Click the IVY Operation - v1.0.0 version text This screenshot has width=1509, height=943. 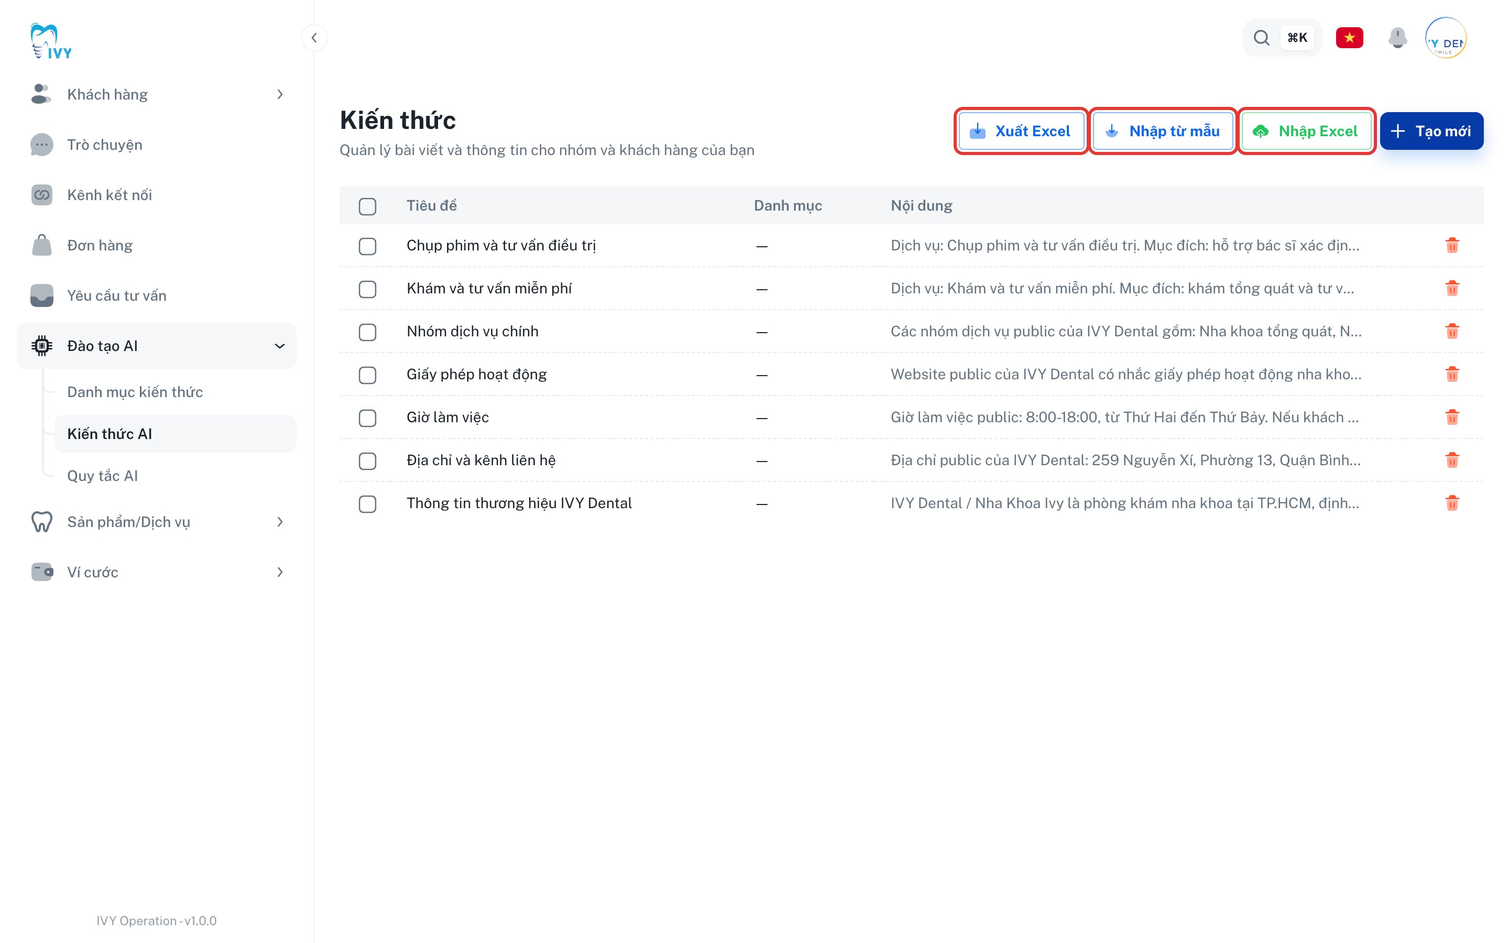pyautogui.click(x=157, y=920)
